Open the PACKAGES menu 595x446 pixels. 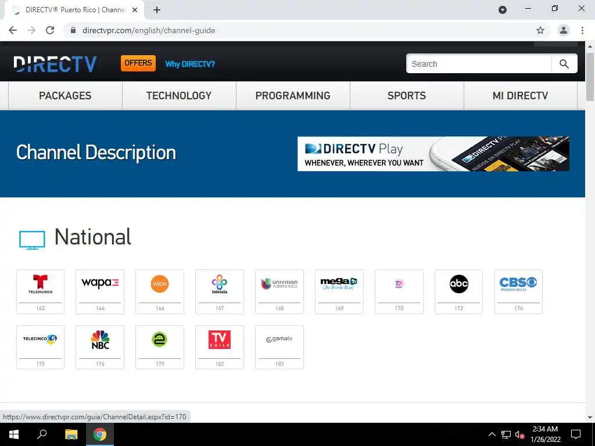point(65,96)
